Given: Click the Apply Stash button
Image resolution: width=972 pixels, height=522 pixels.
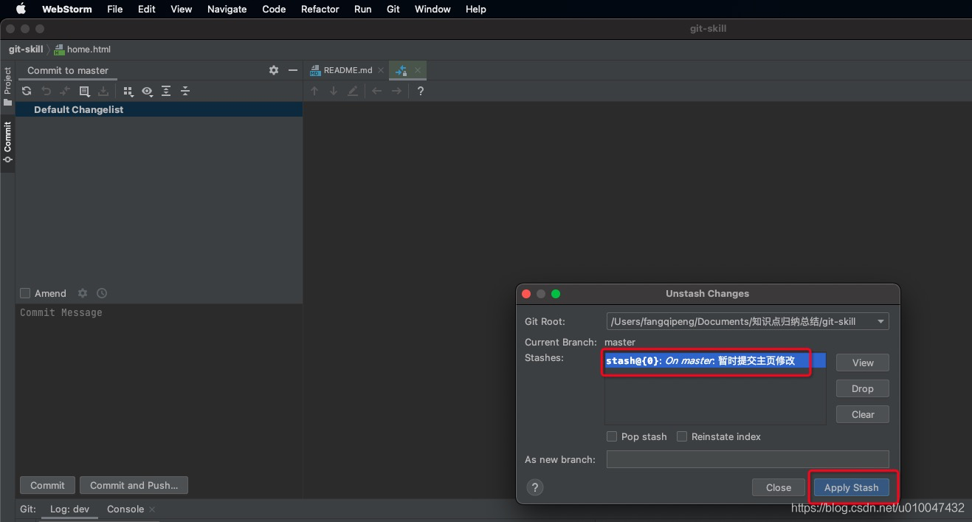Looking at the screenshot, I should coord(852,487).
